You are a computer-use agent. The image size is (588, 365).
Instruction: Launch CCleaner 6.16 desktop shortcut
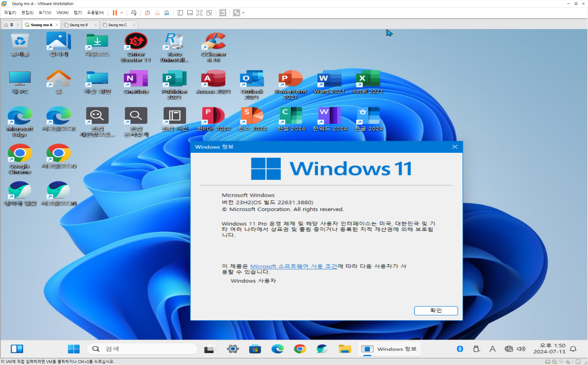214,47
